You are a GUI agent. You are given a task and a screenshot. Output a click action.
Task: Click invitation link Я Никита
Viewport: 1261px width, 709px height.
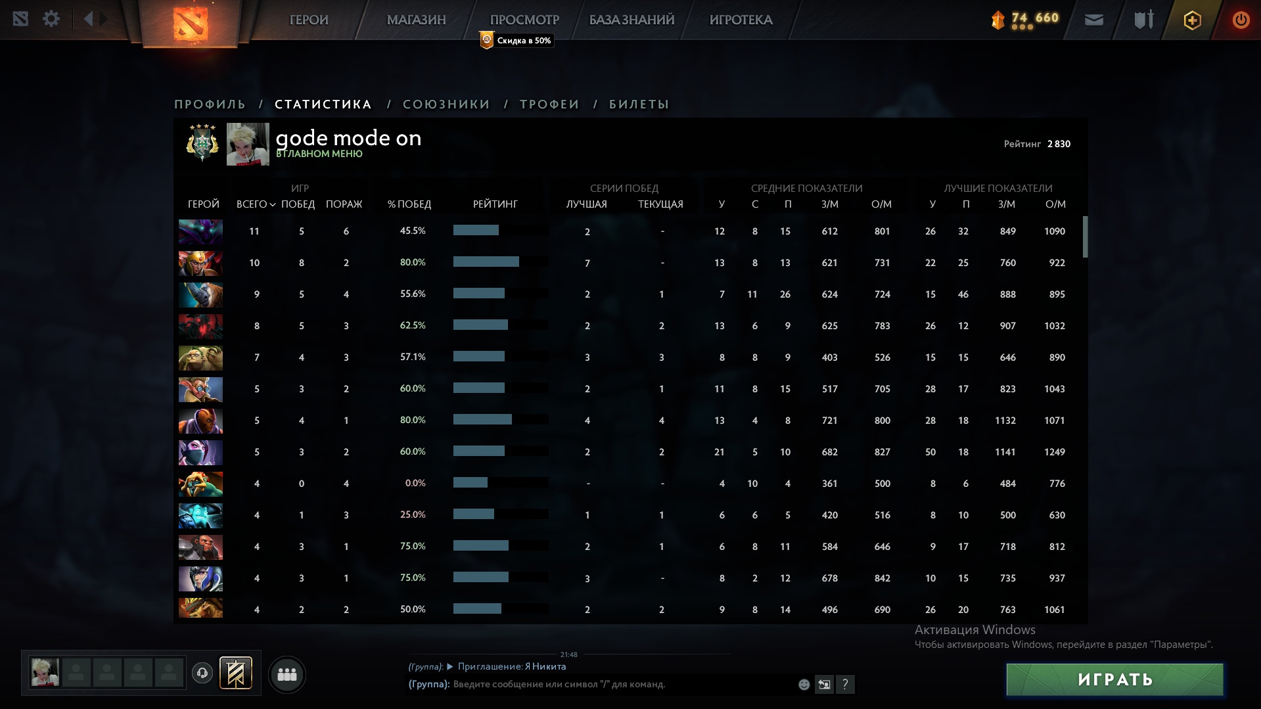tap(545, 666)
